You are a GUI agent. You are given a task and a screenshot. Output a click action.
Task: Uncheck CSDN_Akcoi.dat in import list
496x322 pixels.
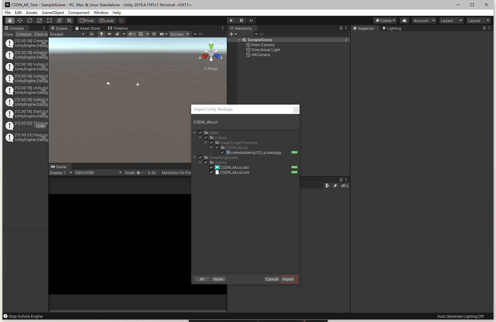tap(211, 167)
